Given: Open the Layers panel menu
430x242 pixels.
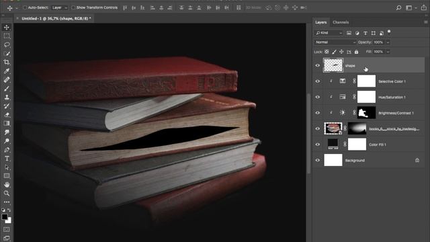Looking at the screenshot, I should pyautogui.click(x=425, y=22).
